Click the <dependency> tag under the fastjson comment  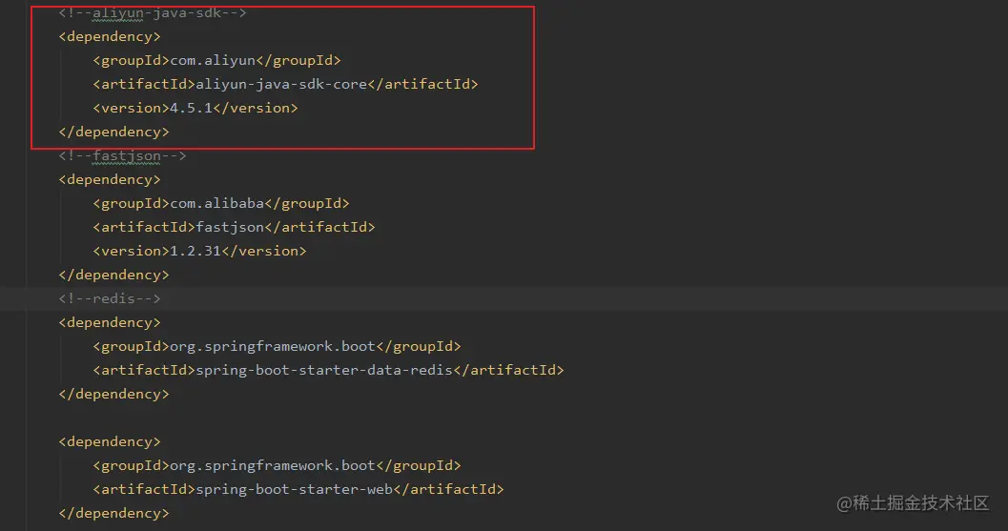(x=110, y=179)
